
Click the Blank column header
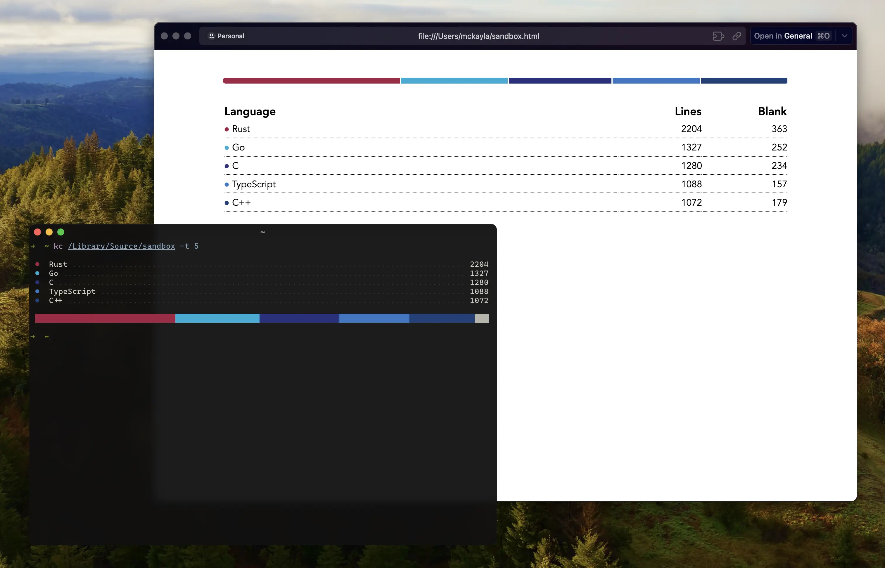tap(772, 111)
